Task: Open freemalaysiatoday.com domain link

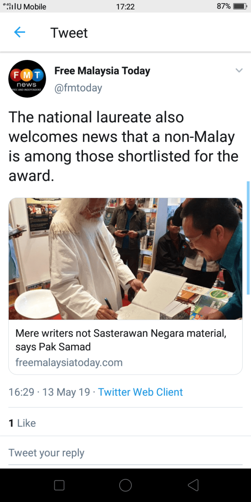Action: pos(69,362)
